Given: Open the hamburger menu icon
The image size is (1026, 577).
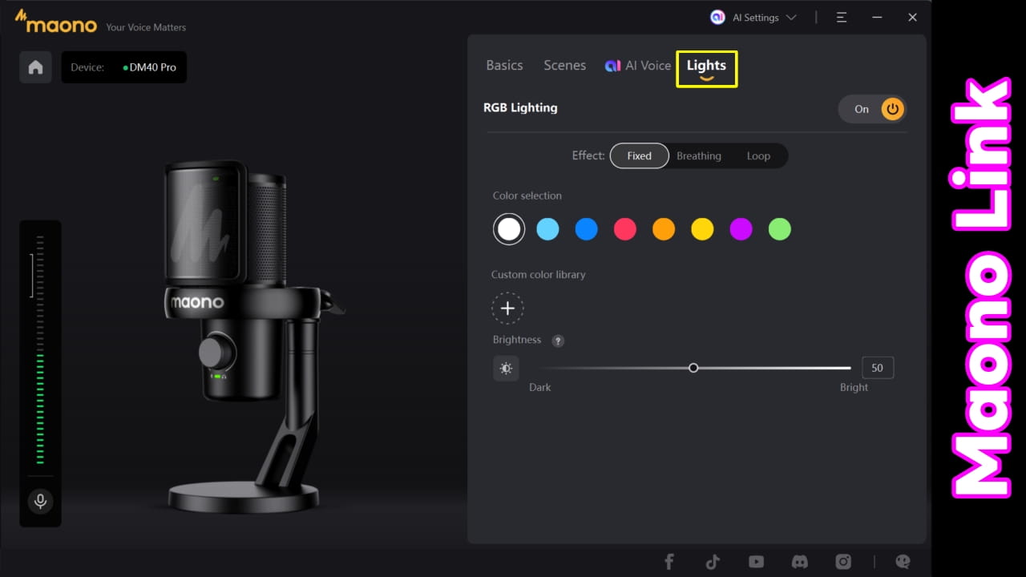Looking at the screenshot, I should coord(842,18).
